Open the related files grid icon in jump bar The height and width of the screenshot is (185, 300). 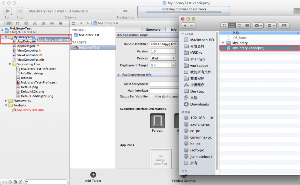(73, 23)
